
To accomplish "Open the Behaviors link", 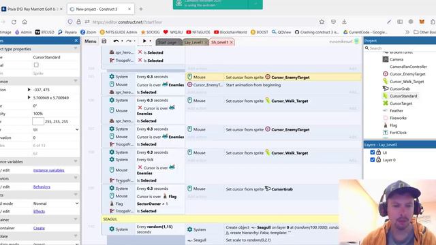I will point(42,187).
